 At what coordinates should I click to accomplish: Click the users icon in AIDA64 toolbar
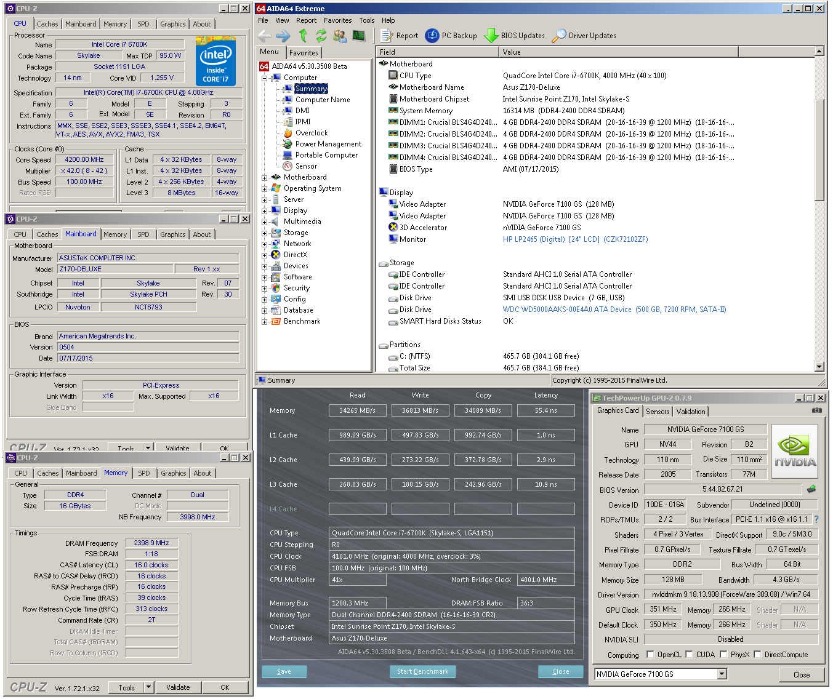coord(340,36)
